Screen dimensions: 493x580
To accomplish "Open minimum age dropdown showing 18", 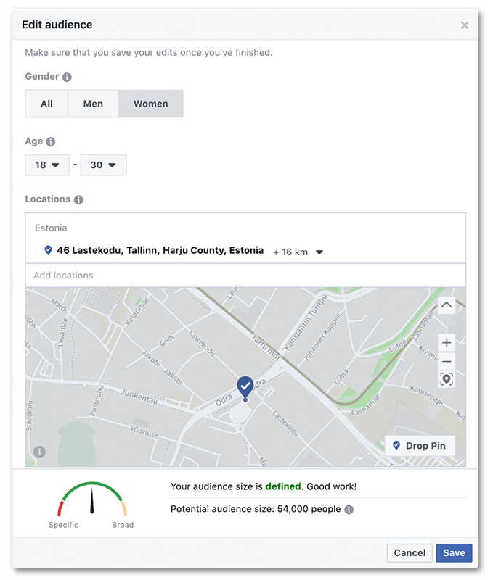I will pyautogui.click(x=47, y=165).
